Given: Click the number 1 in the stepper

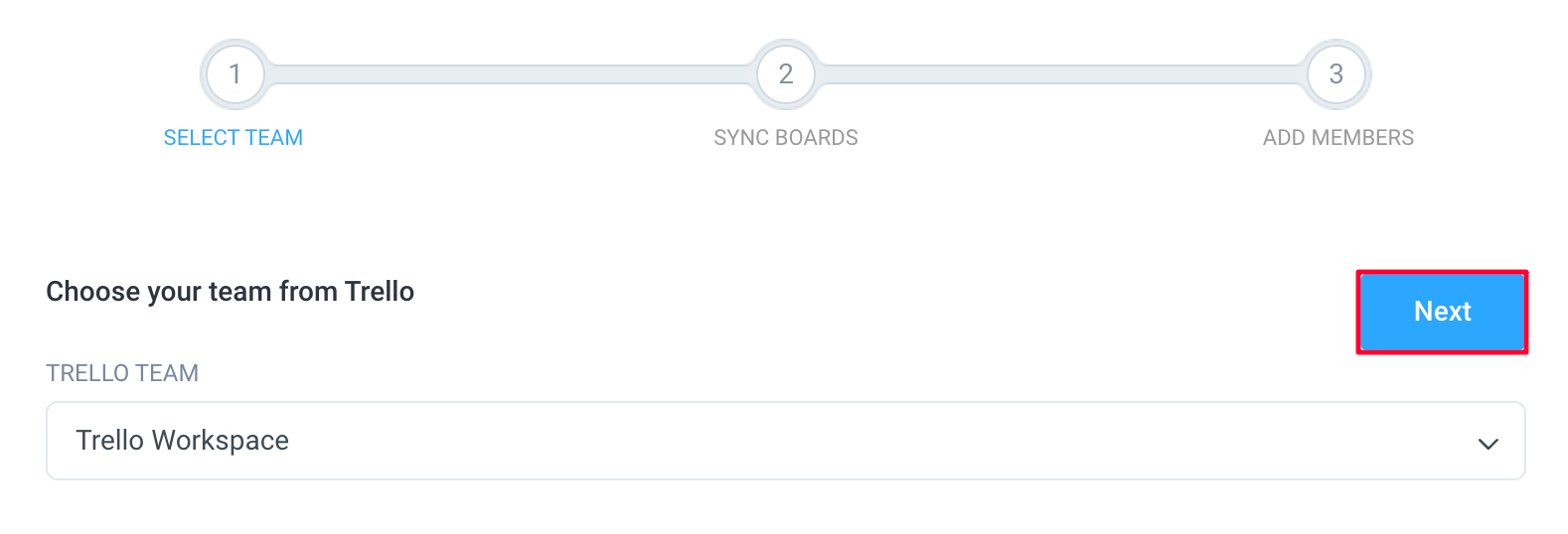Looking at the screenshot, I should 235,74.
